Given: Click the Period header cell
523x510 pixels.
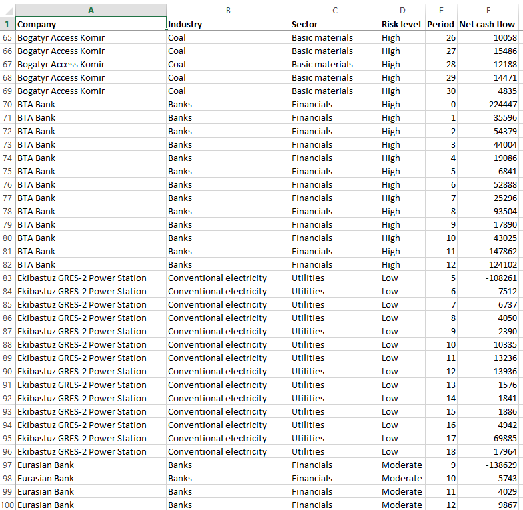Looking at the screenshot, I should (442, 24).
